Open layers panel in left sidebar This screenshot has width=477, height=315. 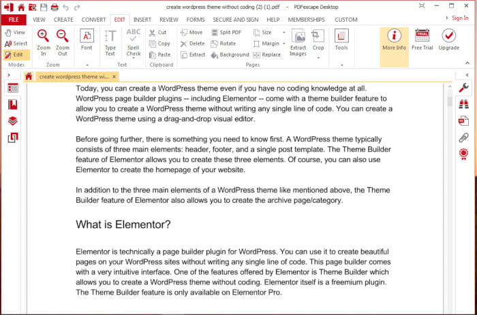click(13, 121)
